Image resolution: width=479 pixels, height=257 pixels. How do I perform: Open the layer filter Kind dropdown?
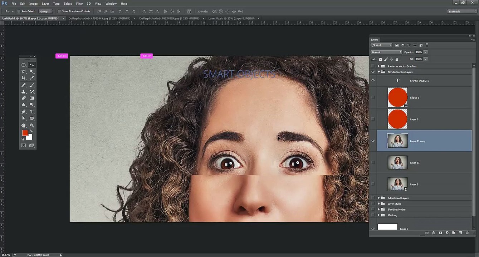[381, 45]
